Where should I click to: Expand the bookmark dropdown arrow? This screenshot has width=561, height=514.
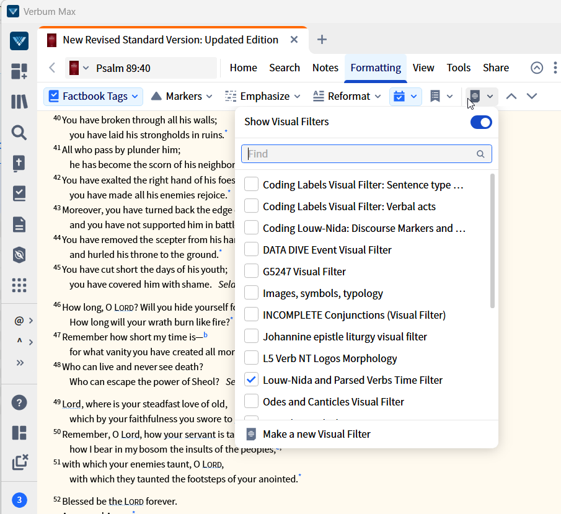tap(450, 96)
